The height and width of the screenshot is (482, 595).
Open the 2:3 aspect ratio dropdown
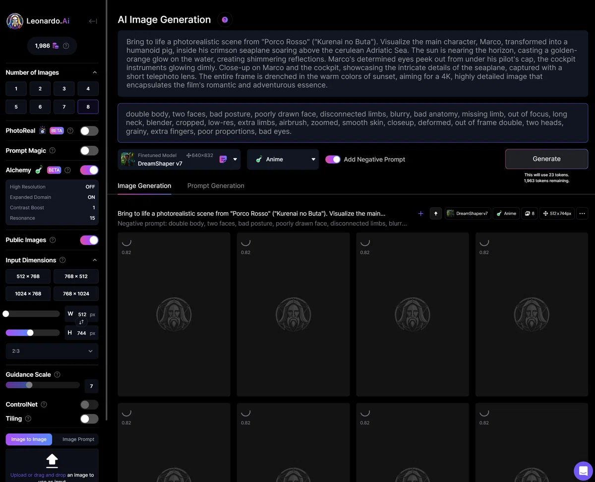pos(52,351)
